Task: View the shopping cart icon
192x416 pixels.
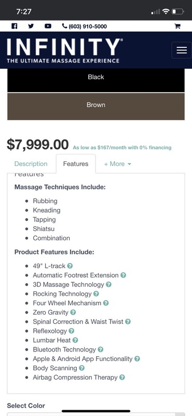Action: pos(177,26)
